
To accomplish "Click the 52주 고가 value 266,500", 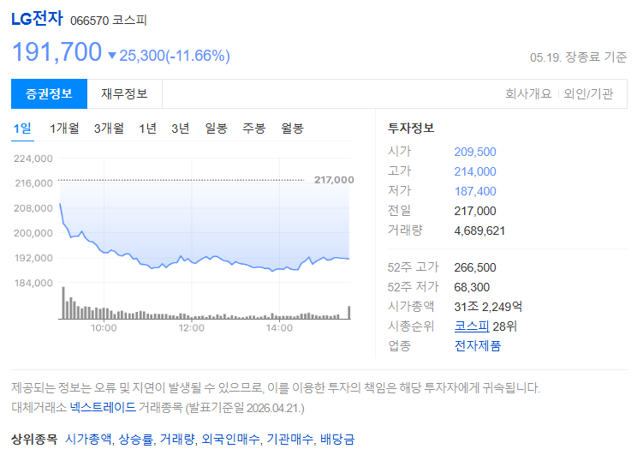I will point(475,267).
